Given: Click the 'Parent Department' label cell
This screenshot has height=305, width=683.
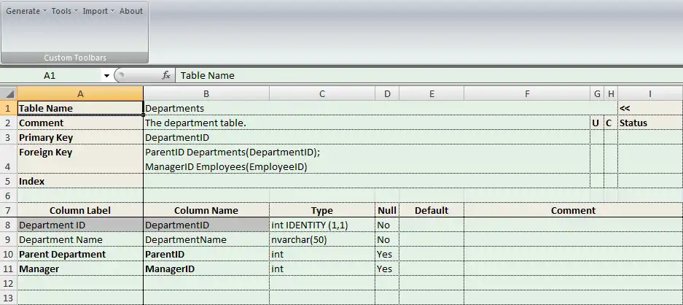Looking at the screenshot, I should [x=80, y=255].
